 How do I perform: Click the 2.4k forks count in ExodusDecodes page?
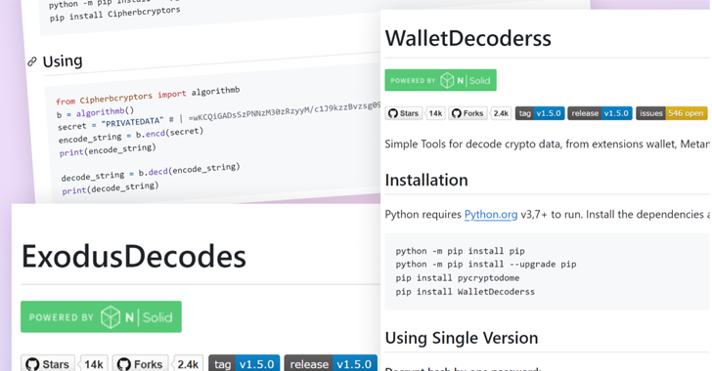pyautogui.click(x=188, y=364)
